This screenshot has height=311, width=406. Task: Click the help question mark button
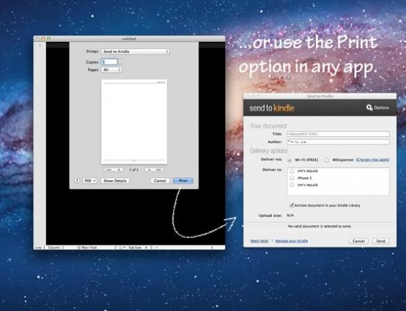(x=76, y=181)
